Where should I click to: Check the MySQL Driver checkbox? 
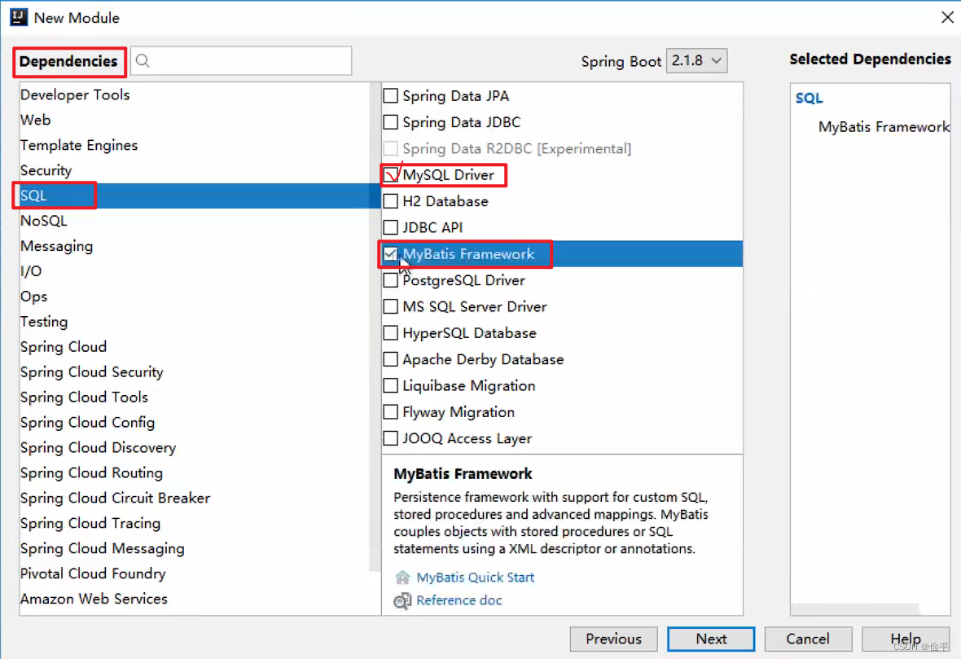(390, 174)
